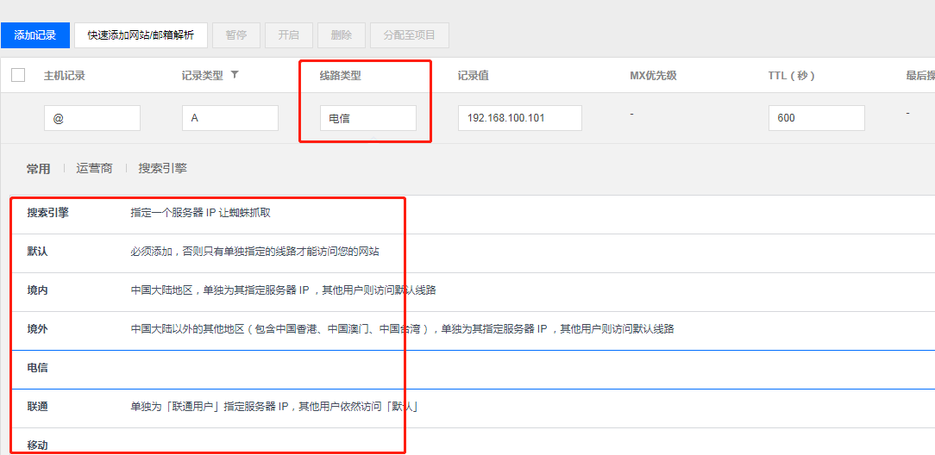The image size is (935, 455).
Task: Click the 记录值 IP address field
Action: [519, 118]
